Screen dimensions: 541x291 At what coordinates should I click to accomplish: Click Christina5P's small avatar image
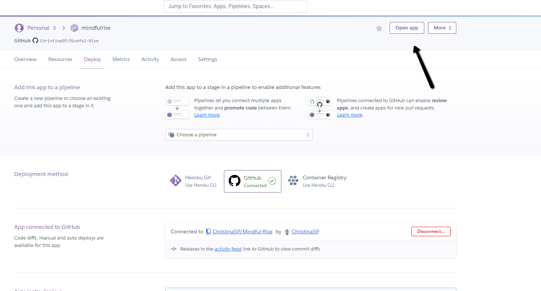[x=287, y=232]
